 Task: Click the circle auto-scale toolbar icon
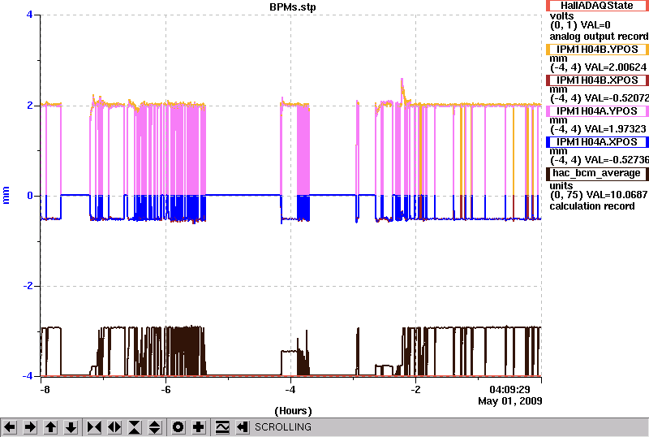click(178, 427)
